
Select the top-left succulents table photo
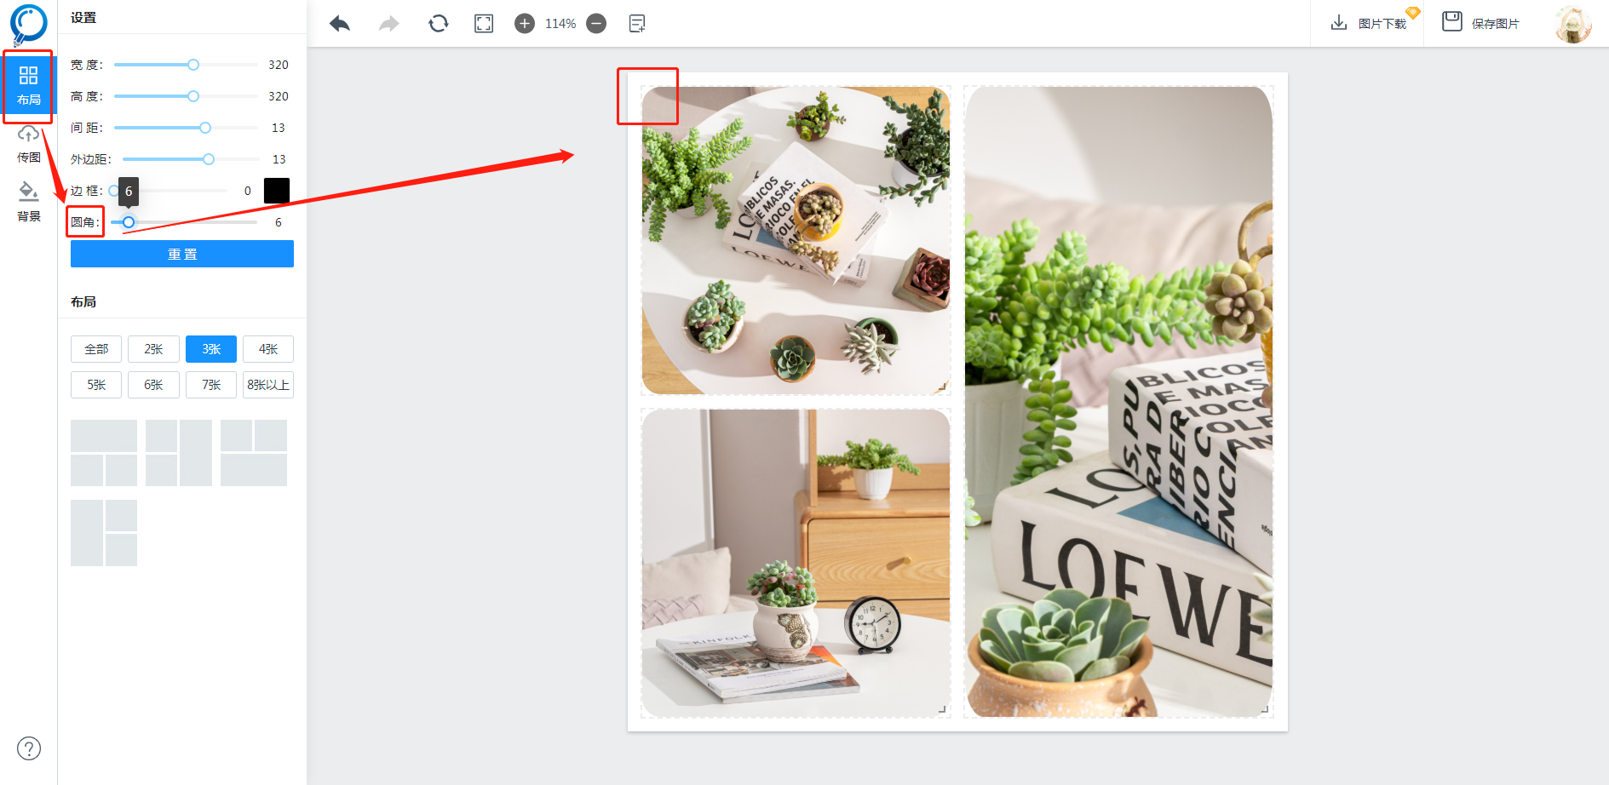796,240
